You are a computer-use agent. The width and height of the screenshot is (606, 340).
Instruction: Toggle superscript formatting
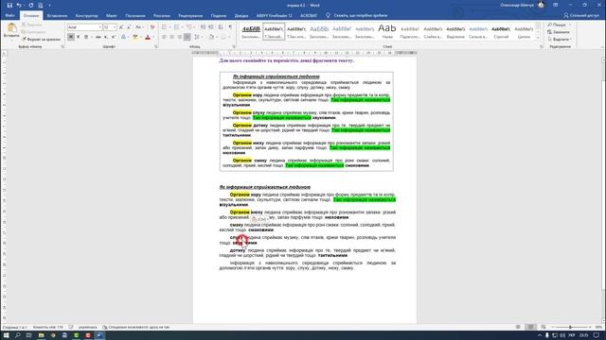coord(114,37)
